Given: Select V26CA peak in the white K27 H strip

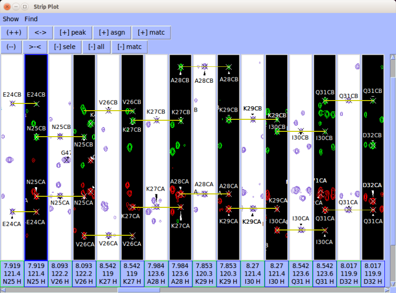Looking at the screenshot, I should pos(108,235).
